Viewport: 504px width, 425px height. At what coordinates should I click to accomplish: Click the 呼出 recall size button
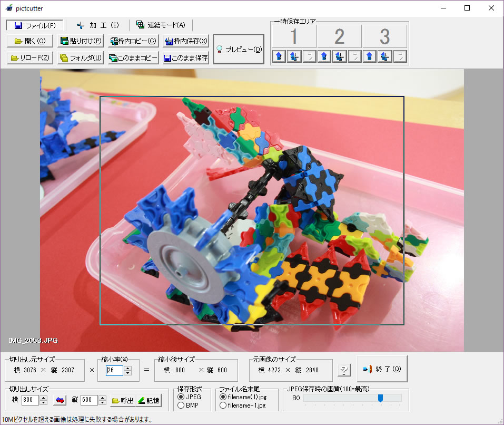(123, 401)
